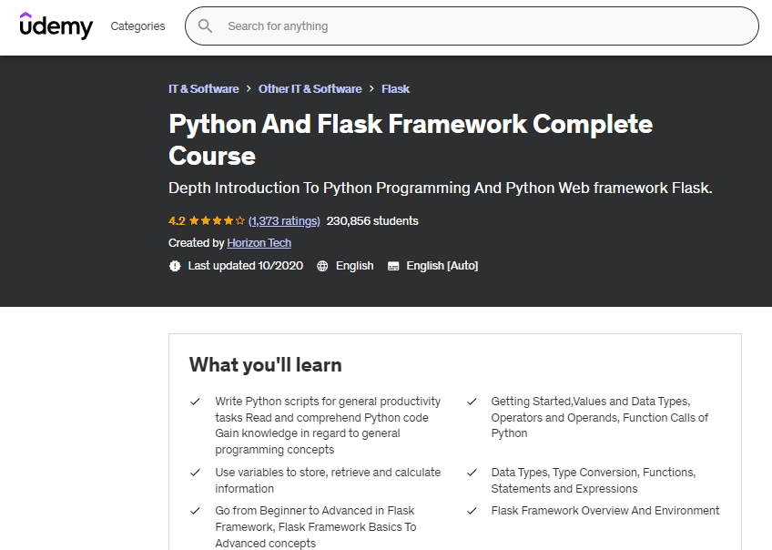Click the magnifying glass search icon
The height and width of the screenshot is (550, 772).
pos(206,26)
